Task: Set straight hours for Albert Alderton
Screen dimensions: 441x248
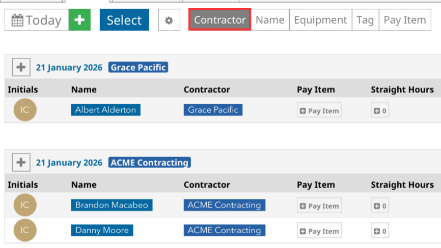Action: tap(380, 111)
